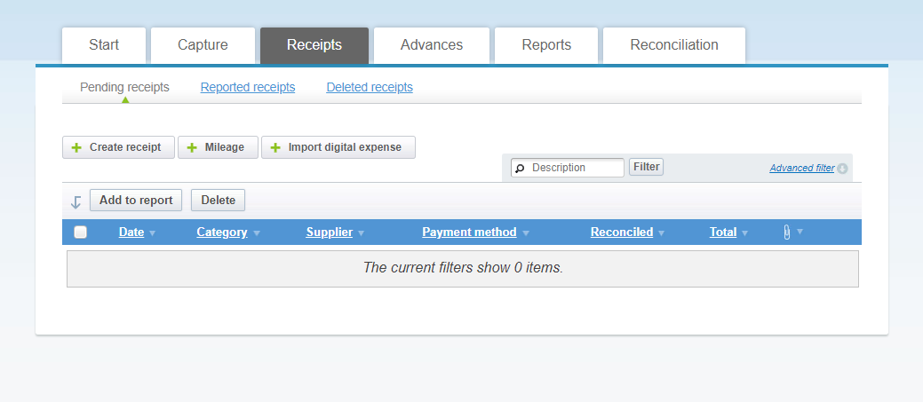923x402 pixels.
Task: Click the magnifier icon in search box
Action: tap(520, 168)
